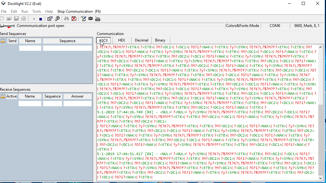Click the Snapshot camera icon

[91, 19]
